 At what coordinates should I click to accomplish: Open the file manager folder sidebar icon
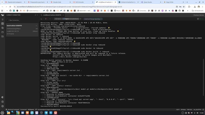(3, 32)
